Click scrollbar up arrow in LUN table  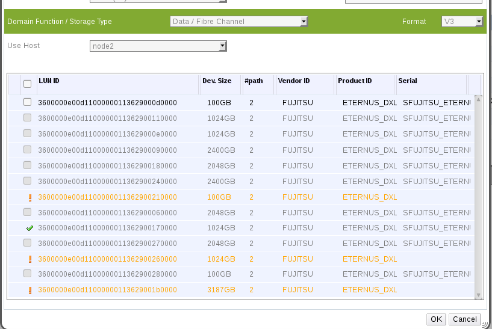[479, 99]
